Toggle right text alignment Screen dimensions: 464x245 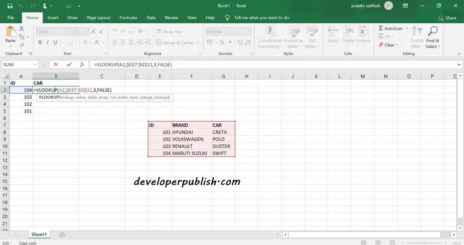point(130,43)
